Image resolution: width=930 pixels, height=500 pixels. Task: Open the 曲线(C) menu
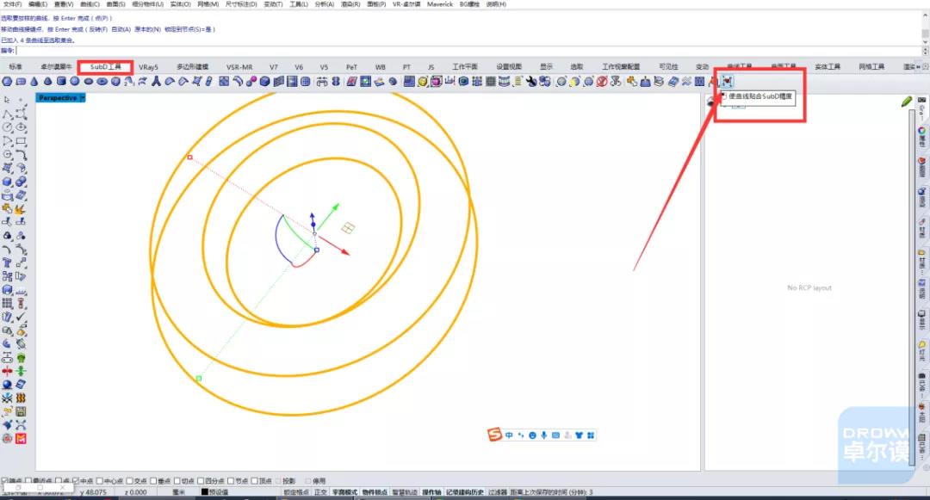click(x=90, y=4)
